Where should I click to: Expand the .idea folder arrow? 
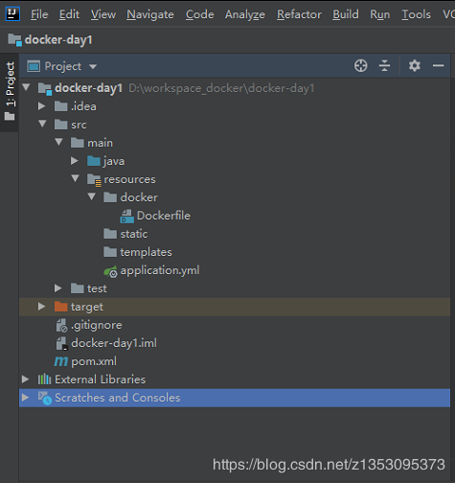[x=42, y=106]
